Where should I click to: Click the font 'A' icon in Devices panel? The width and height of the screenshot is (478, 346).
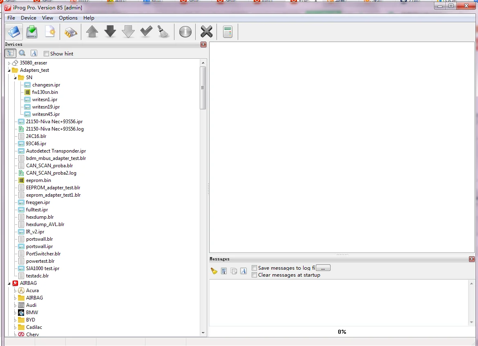[x=34, y=53]
